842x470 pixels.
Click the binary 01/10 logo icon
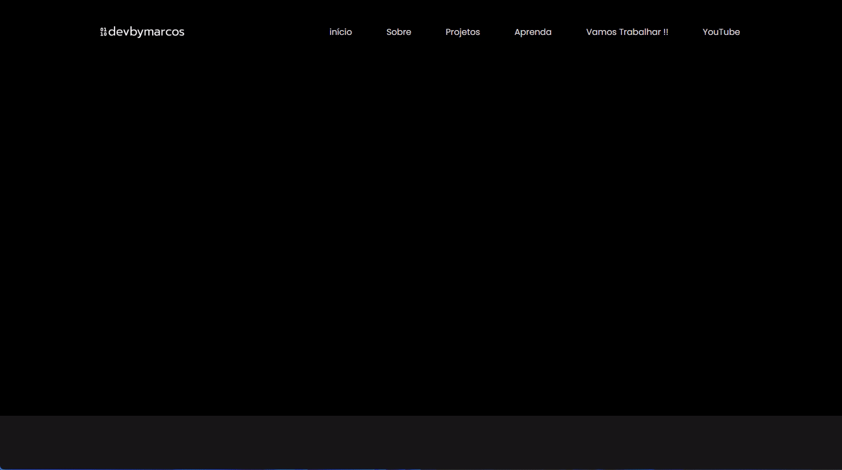point(103,32)
